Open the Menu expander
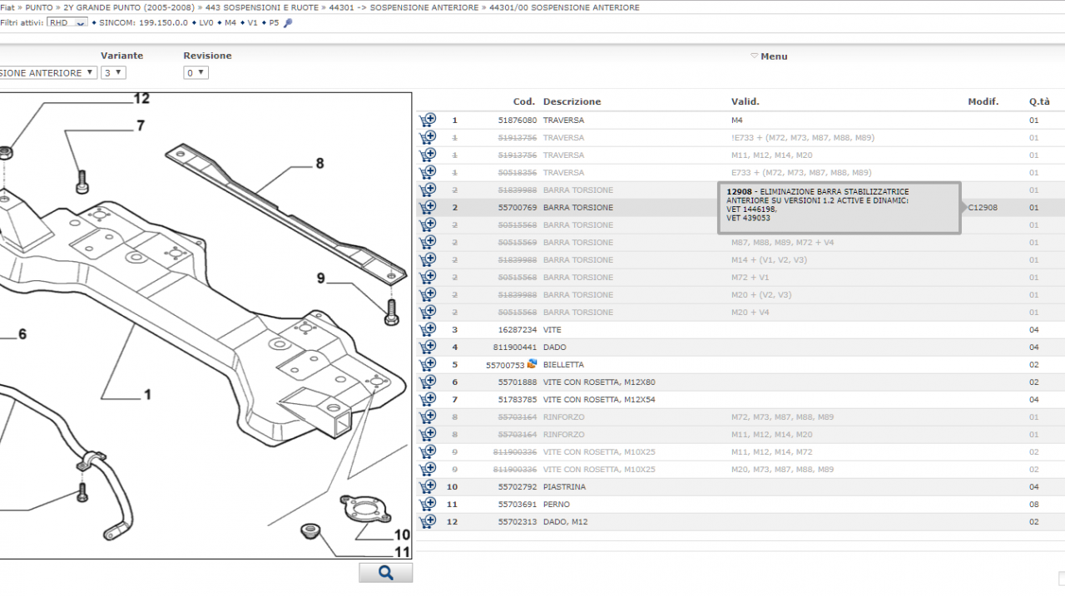This screenshot has width=1065, height=596. 769,57
